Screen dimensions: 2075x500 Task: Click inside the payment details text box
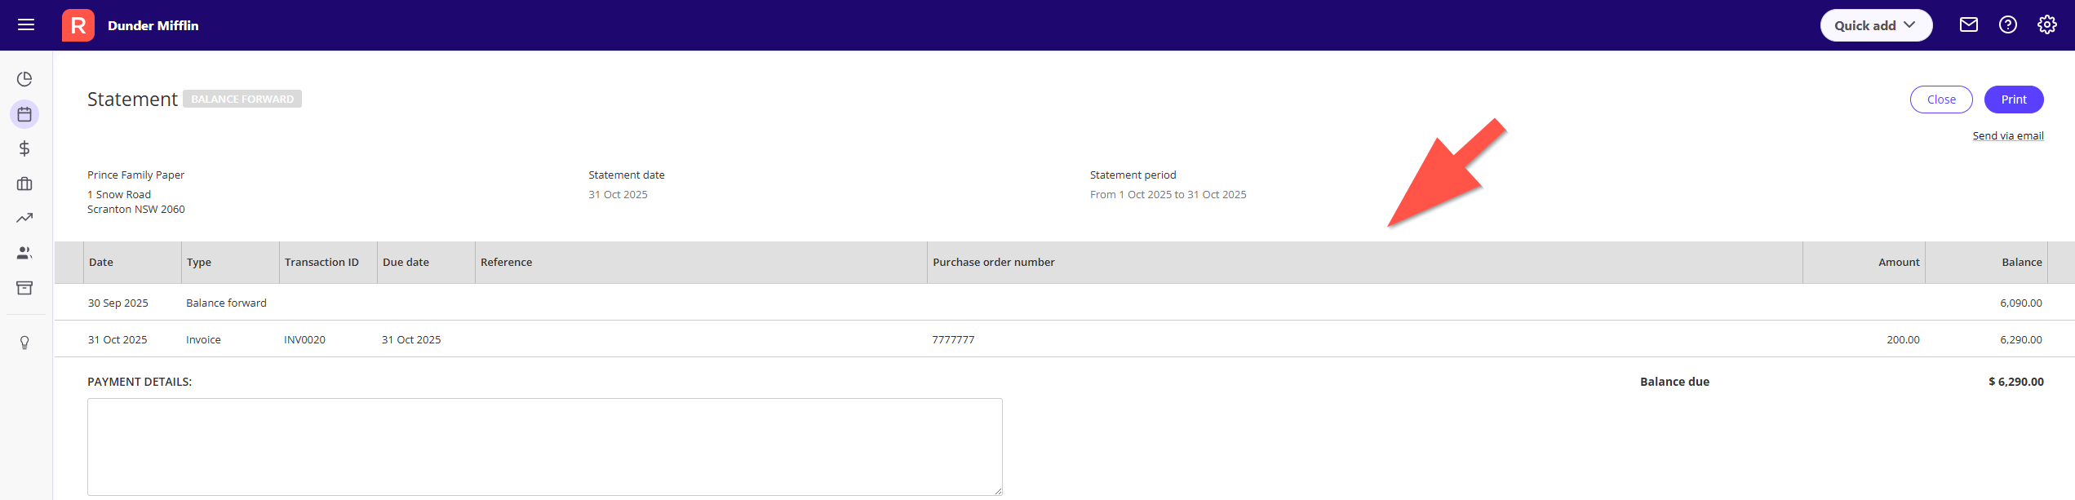(x=544, y=446)
